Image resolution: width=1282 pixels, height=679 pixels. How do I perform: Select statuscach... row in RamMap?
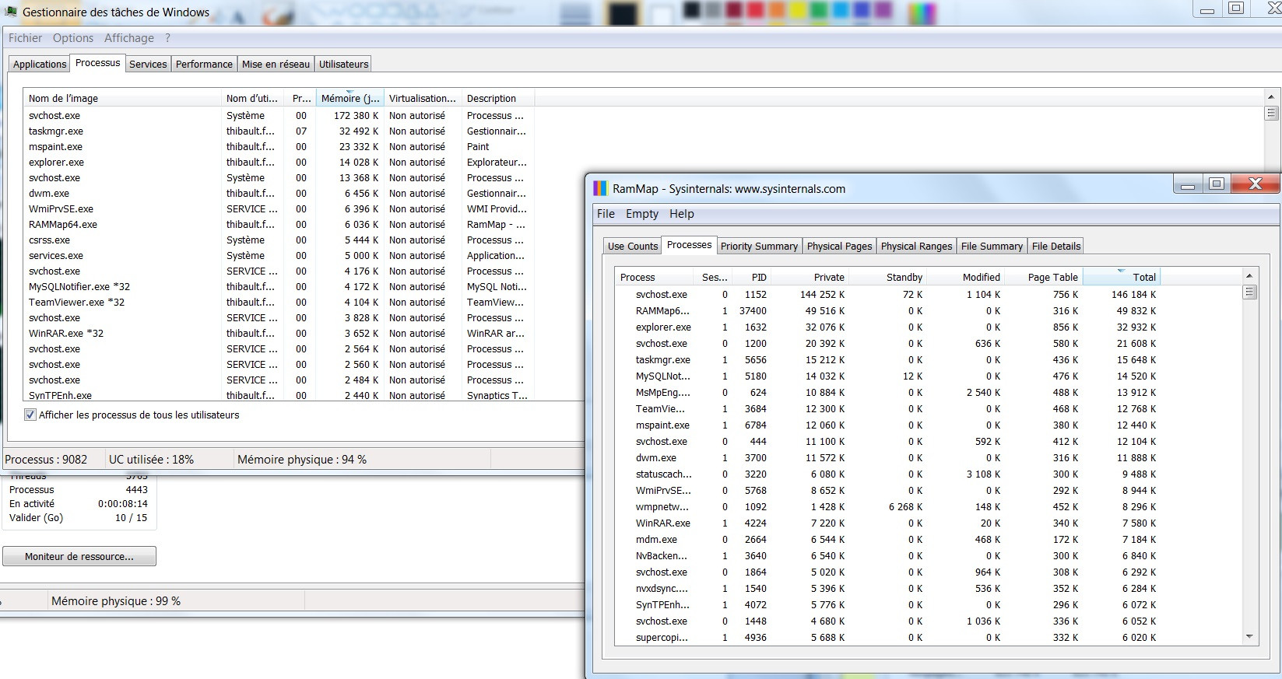[x=887, y=474]
